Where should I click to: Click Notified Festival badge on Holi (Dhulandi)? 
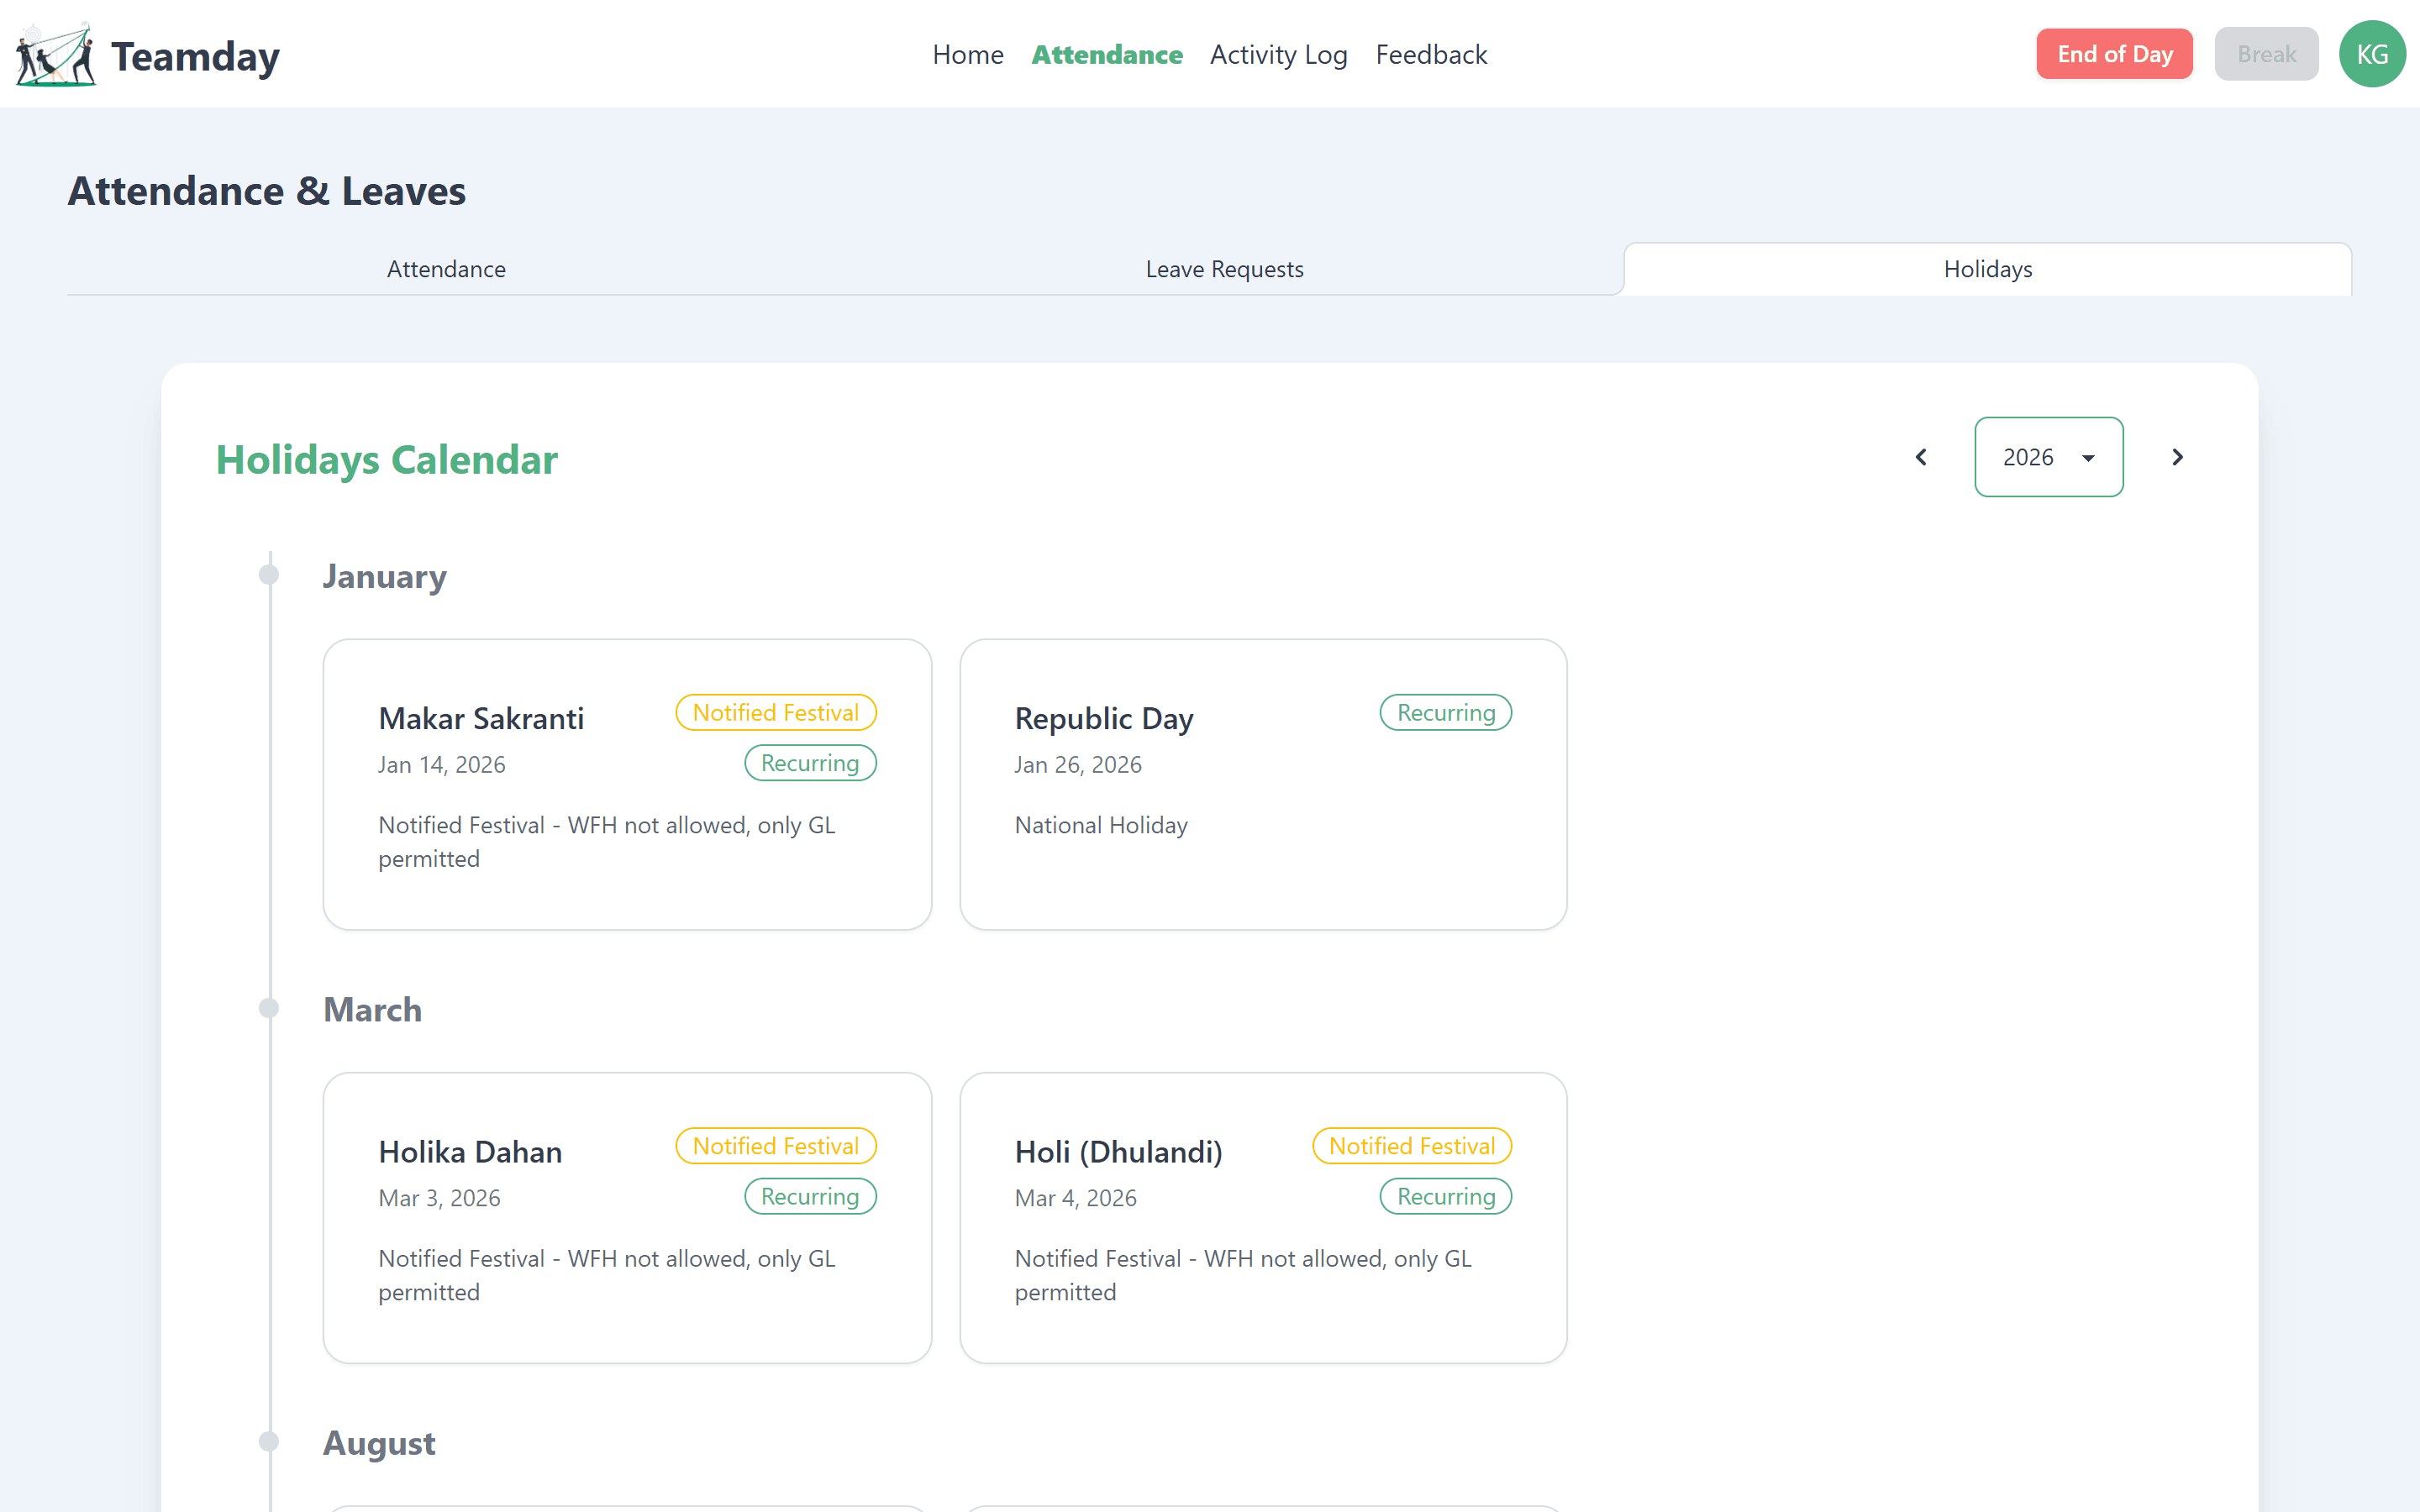pyautogui.click(x=1412, y=1146)
